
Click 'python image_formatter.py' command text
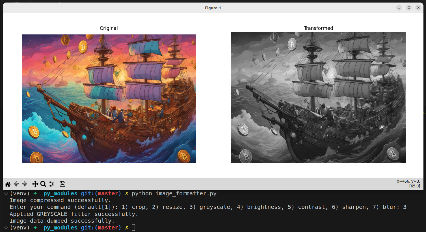(x=174, y=194)
